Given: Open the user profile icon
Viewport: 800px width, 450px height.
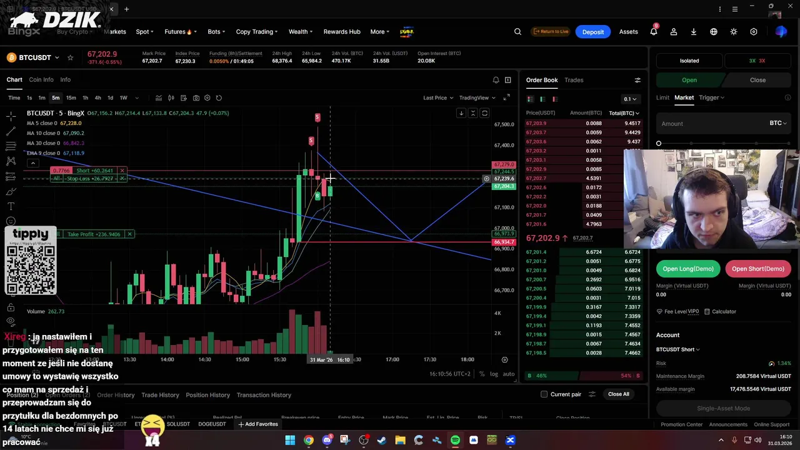Looking at the screenshot, I should 674,32.
